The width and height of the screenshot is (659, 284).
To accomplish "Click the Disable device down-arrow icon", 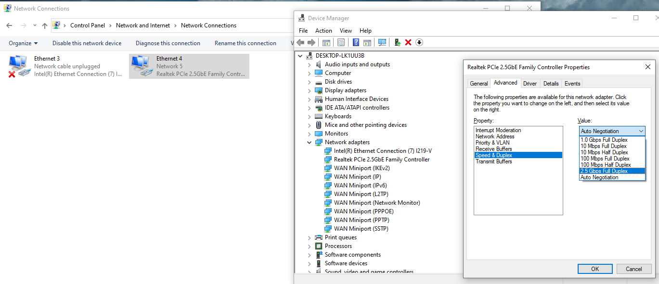I will click(419, 42).
